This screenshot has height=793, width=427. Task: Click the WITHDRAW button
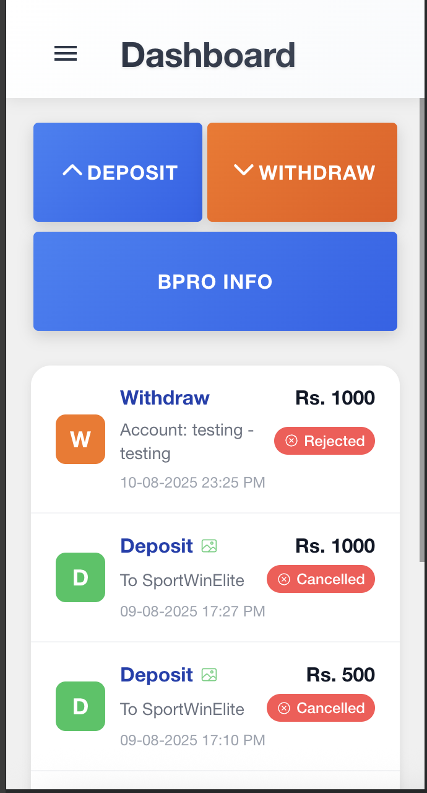click(x=302, y=172)
